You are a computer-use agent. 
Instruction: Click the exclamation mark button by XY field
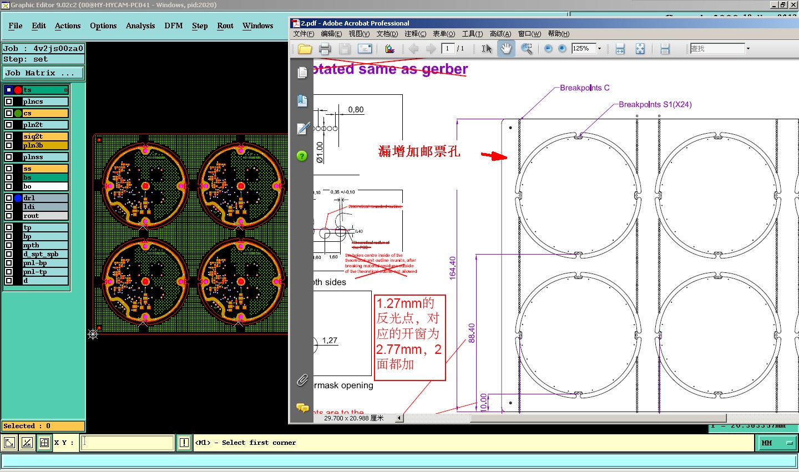(184, 443)
